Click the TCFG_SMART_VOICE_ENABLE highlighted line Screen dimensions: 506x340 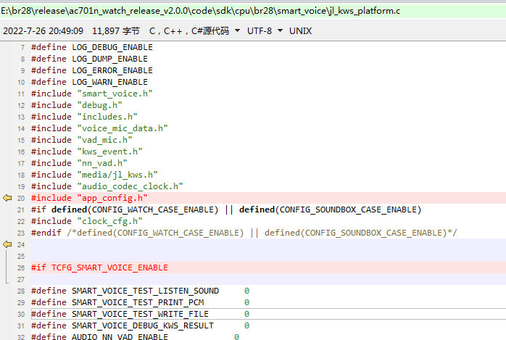268,268
